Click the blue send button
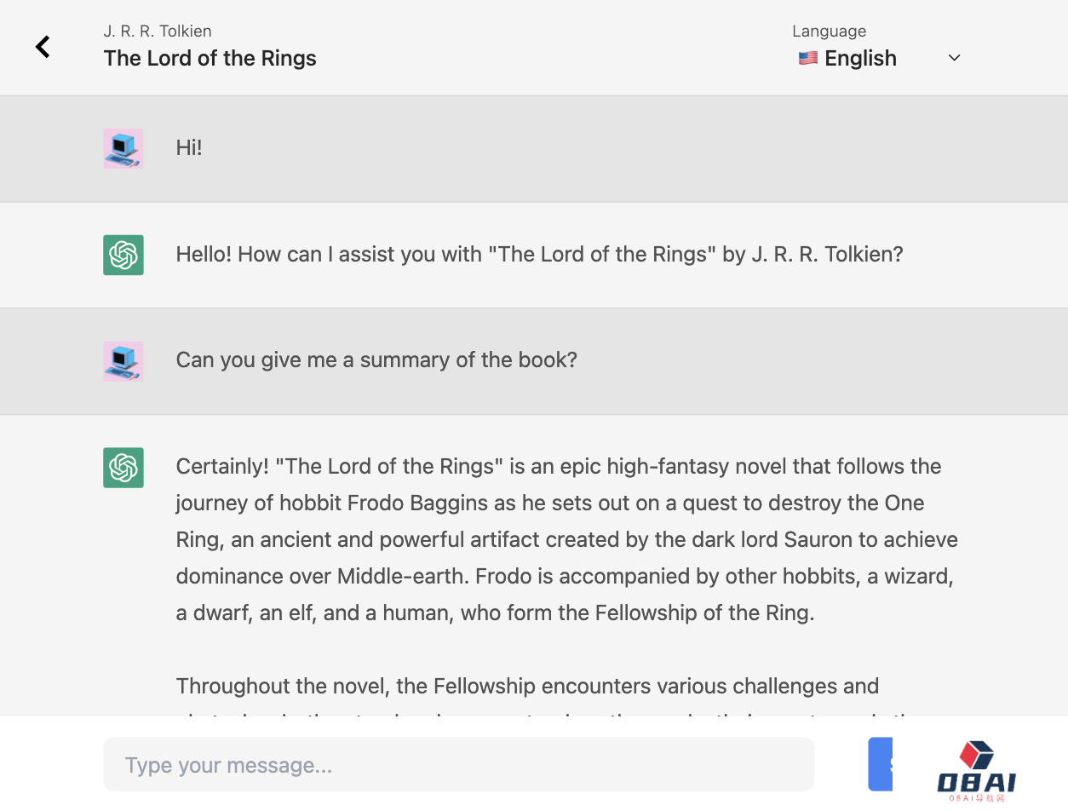 (881, 764)
